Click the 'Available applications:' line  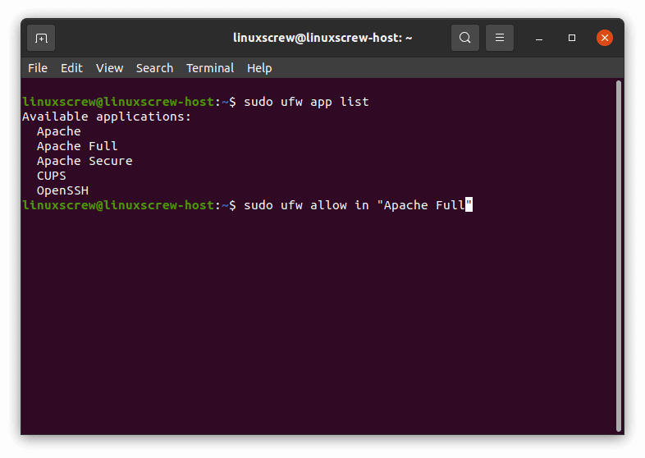(107, 117)
